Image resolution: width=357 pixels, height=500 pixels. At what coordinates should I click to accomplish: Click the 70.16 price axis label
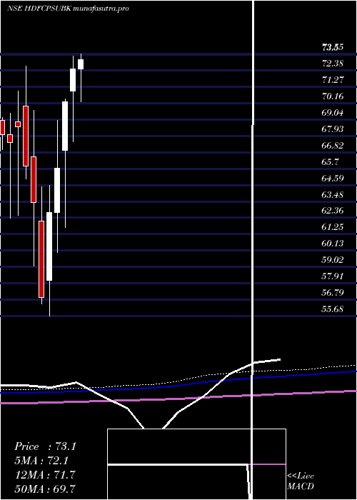coord(333,96)
